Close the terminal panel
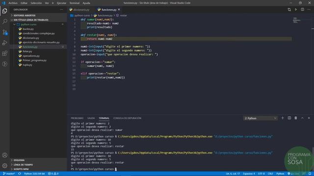The height and width of the screenshot is (176, 314). click(309, 118)
